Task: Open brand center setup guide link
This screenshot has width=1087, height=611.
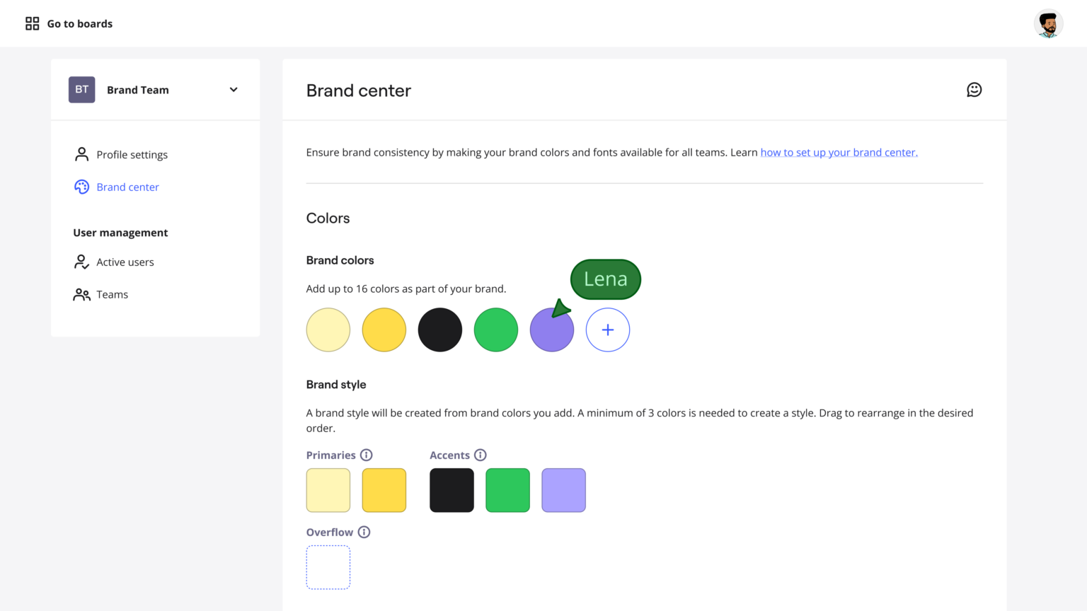Action: (839, 153)
